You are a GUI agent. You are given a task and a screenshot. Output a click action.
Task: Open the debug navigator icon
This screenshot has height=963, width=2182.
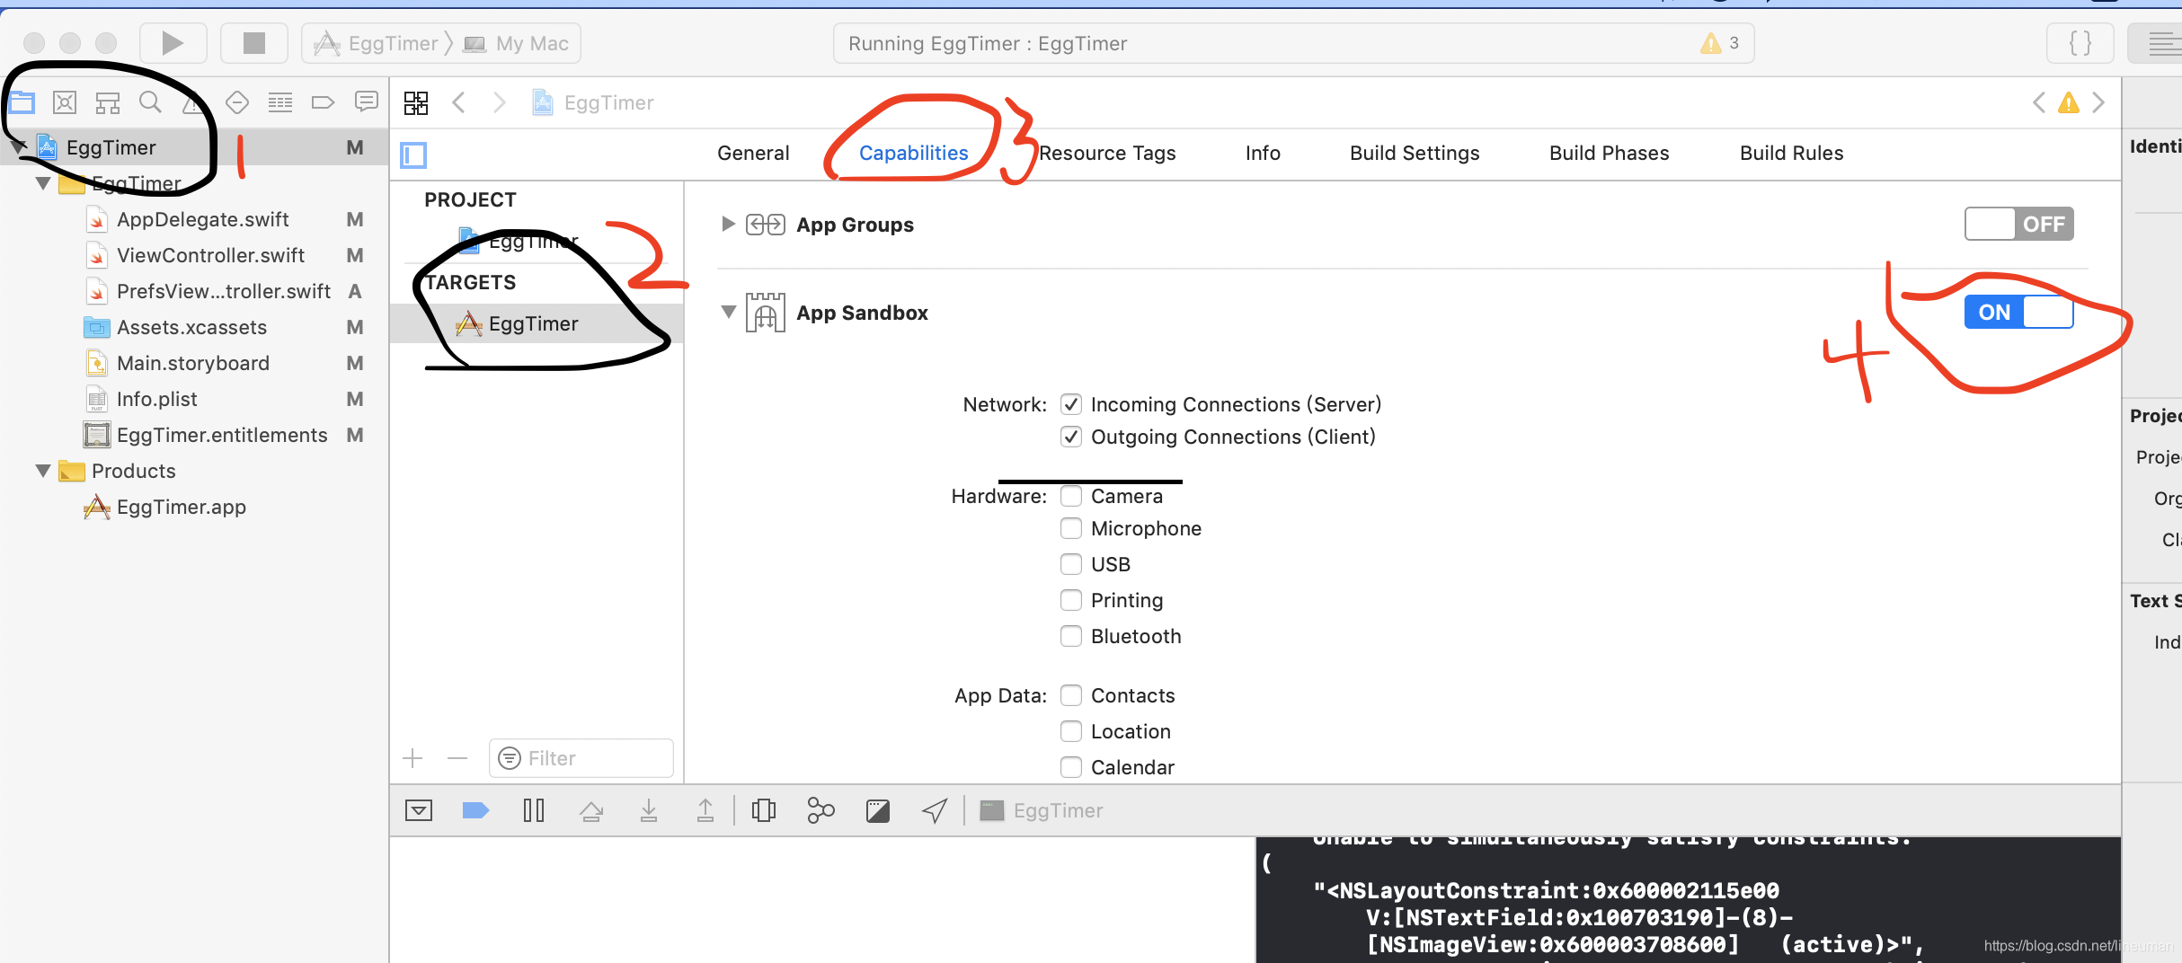(x=280, y=102)
